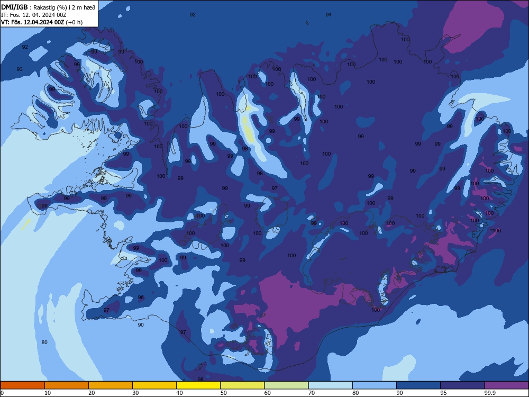Select the 30–40 golden legend swatch

tap(154, 385)
